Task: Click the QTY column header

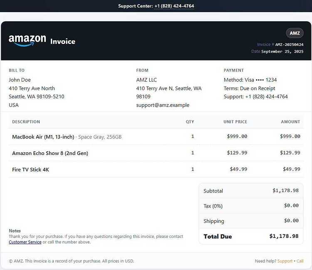Action: (190, 122)
